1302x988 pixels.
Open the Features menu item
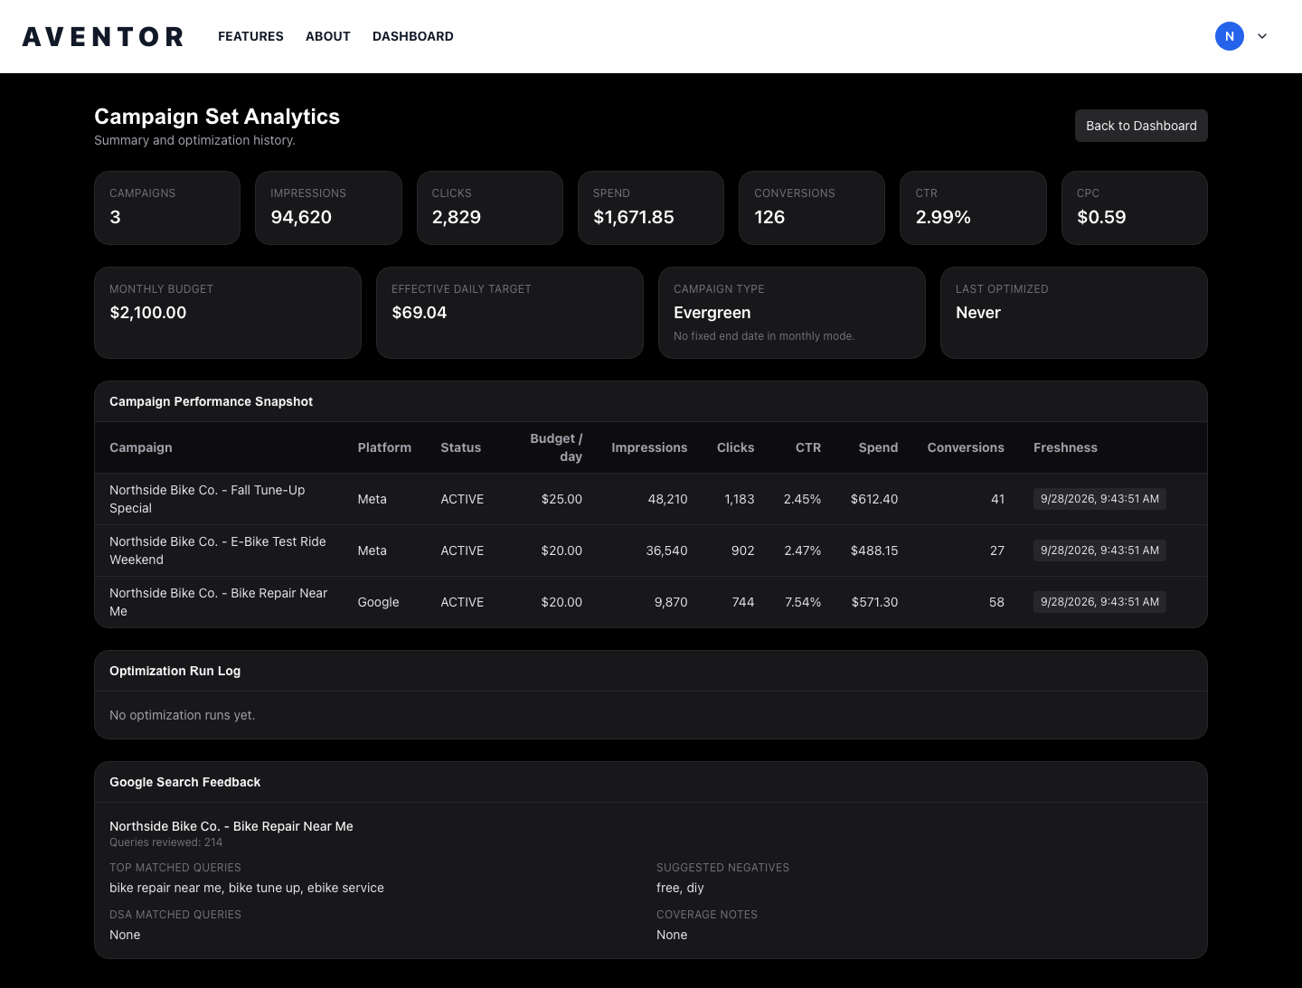pos(250,36)
